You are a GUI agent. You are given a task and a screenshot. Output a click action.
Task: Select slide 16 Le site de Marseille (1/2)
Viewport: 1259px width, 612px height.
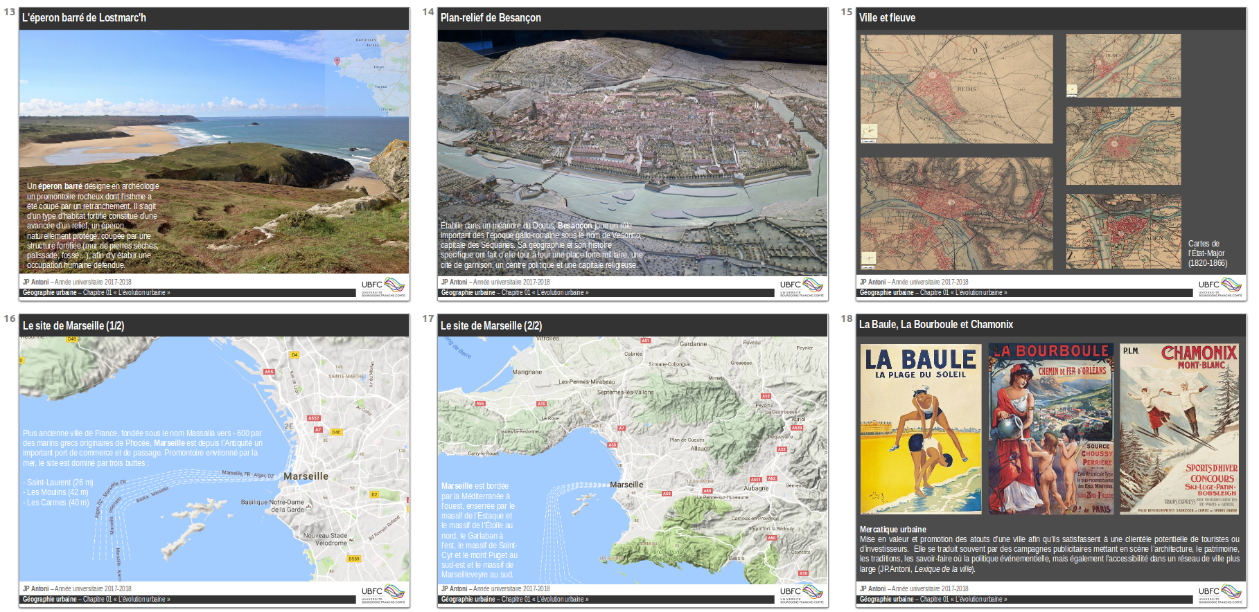pyautogui.click(x=214, y=460)
